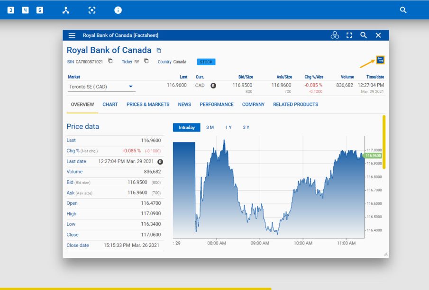Open search in factsheet window header
The height and width of the screenshot is (290, 429).
click(x=363, y=35)
